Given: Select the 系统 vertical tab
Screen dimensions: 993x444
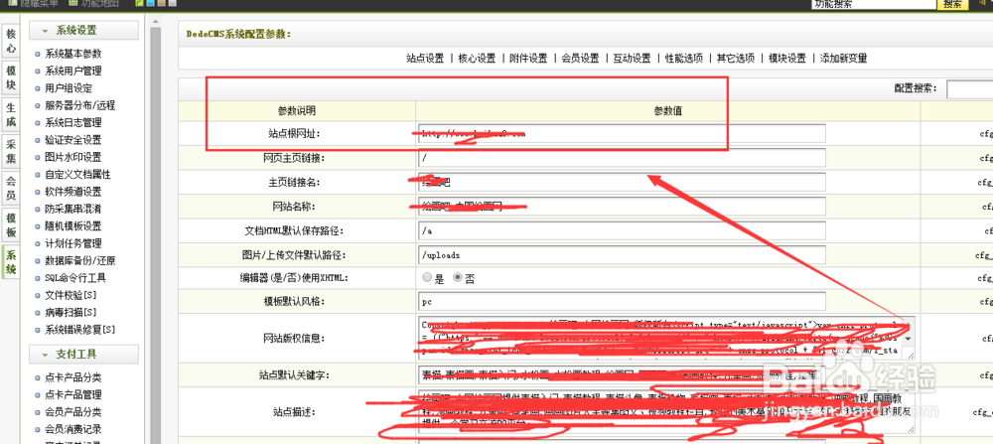Looking at the screenshot, I should (x=11, y=261).
